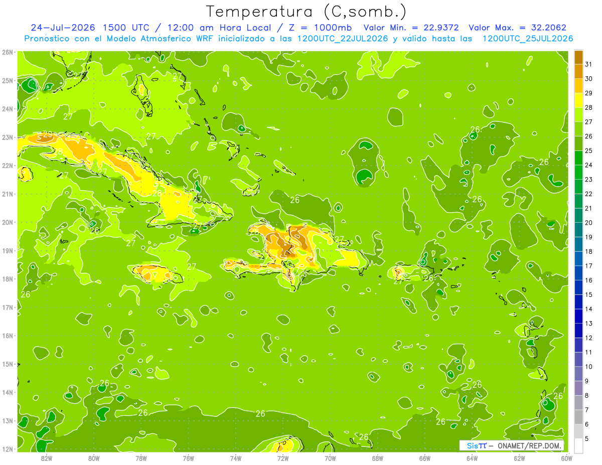Viewport: 602px width, 465px height.
Task: Click the 82W longitude axis label
Action: [47, 457]
